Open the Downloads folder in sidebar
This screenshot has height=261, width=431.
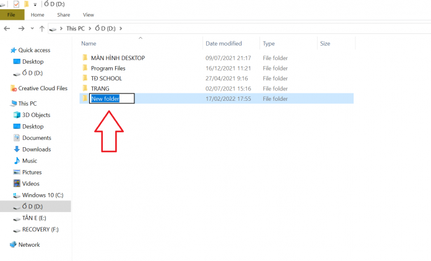36,149
